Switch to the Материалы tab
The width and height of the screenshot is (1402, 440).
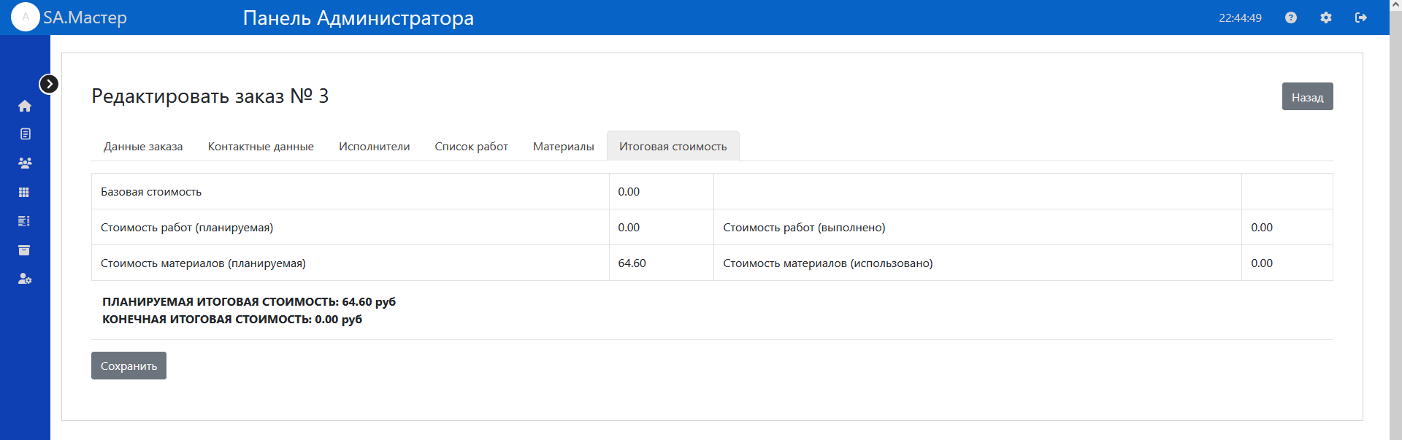563,147
